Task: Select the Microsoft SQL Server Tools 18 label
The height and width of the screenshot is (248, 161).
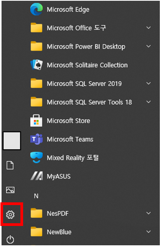Action: click(89, 102)
